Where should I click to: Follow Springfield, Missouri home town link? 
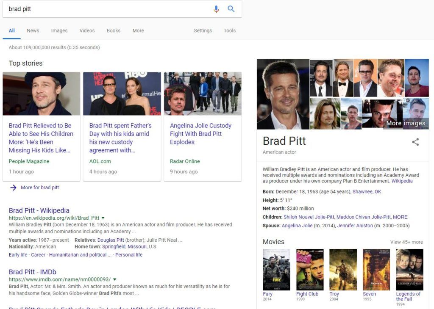point(125,246)
